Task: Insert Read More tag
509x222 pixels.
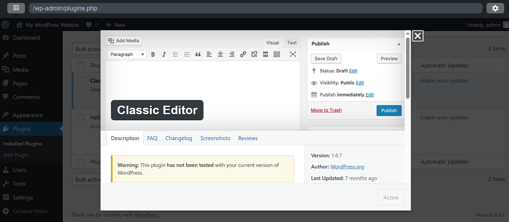Action: (x=265, y=54)
